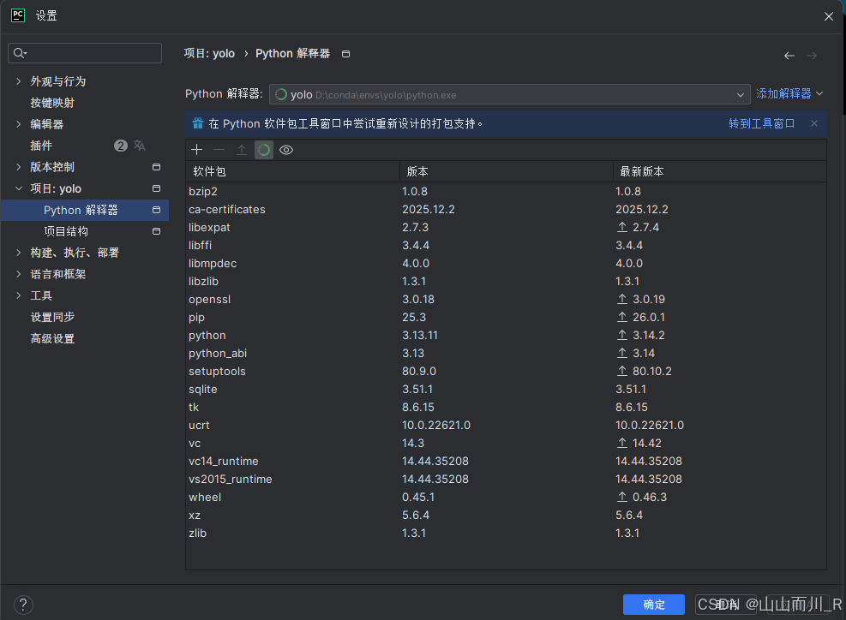Go forward with the right arrow

812,56
